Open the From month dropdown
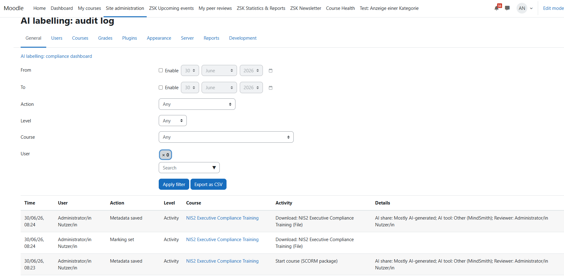Image resolution: width=564 pixels, height=278 pixels. [219, 70]
